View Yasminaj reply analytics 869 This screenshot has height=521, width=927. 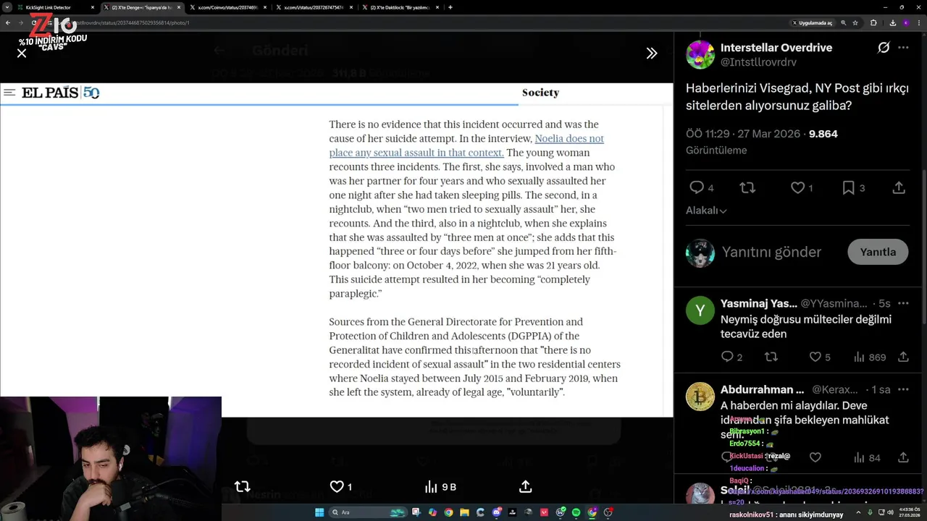point(870,357)
